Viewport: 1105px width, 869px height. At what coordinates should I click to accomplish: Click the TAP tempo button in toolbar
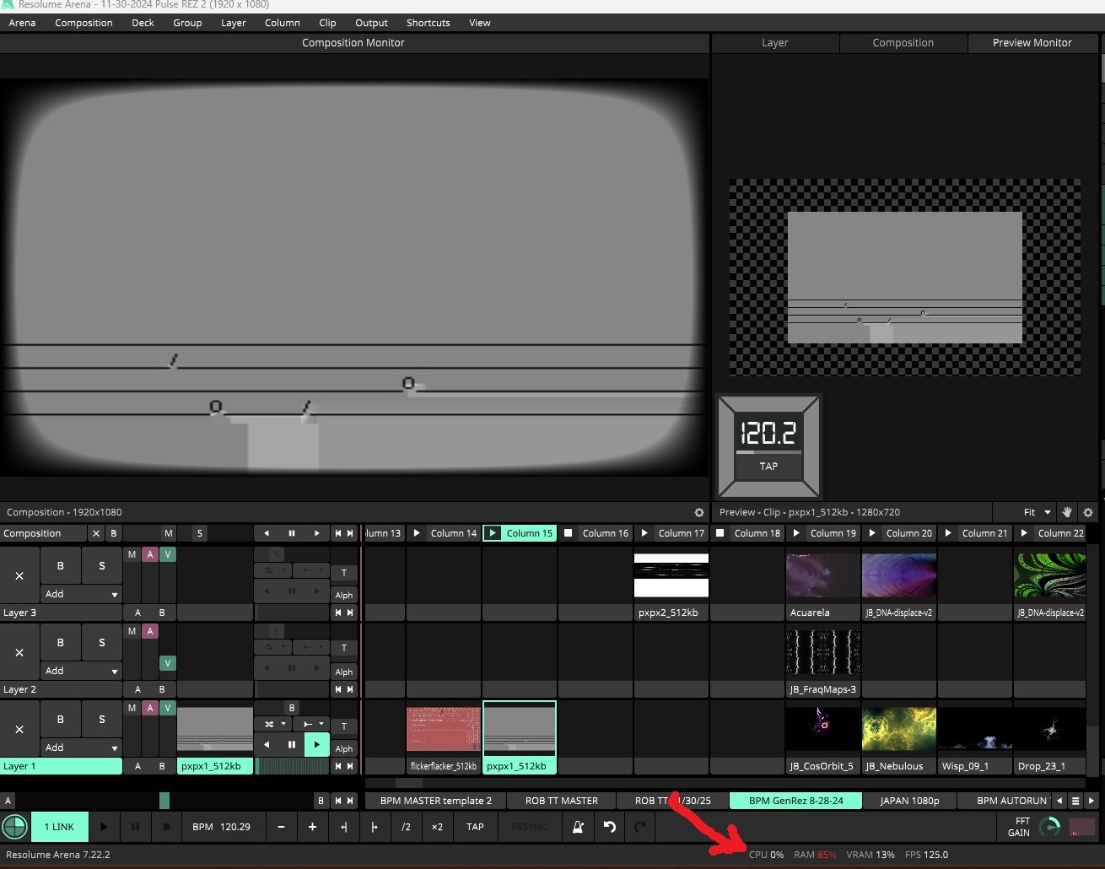[475, 827]
